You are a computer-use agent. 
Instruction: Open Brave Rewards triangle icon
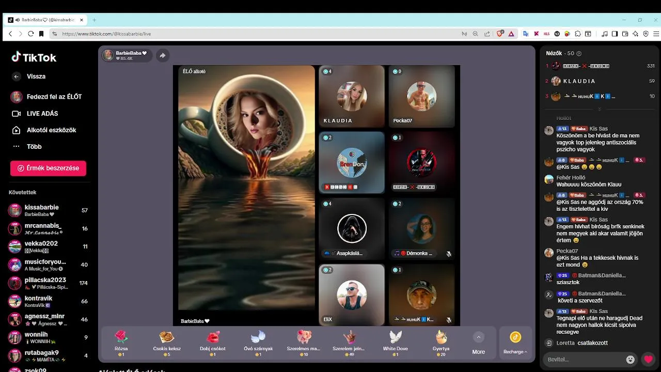coord(511,34)
